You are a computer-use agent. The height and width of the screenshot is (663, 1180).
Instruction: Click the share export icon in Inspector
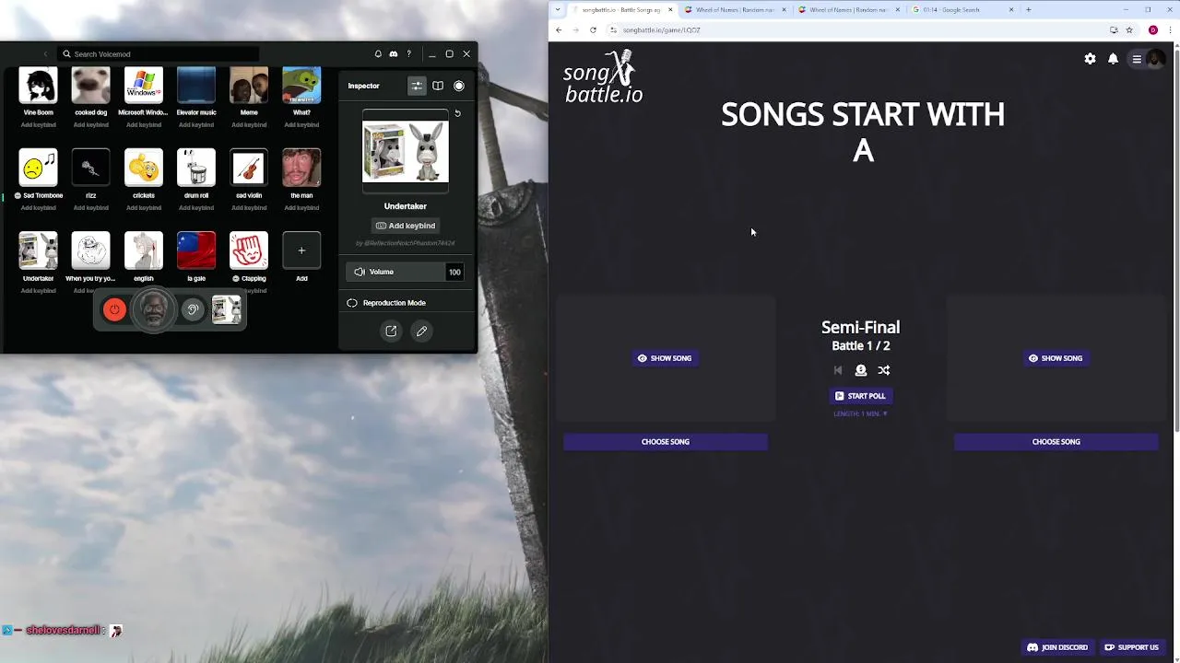pos(391,331)
